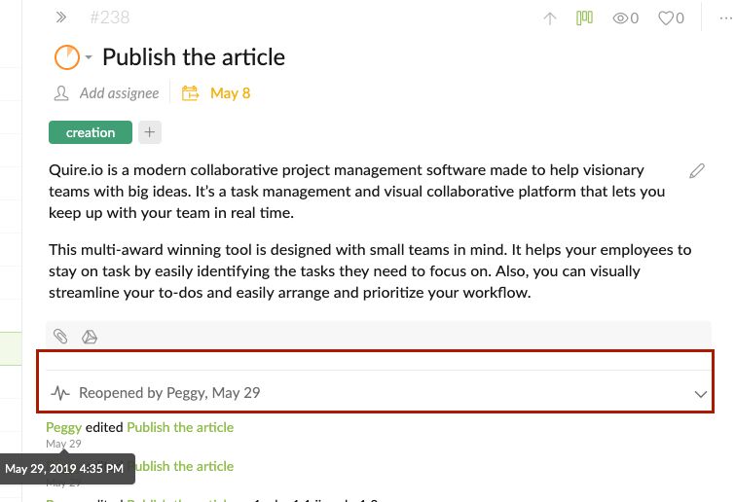This screenshot has height=502, width=735.
Task: Toggle the orange task status circle
Action: click(x=67, y=57)
